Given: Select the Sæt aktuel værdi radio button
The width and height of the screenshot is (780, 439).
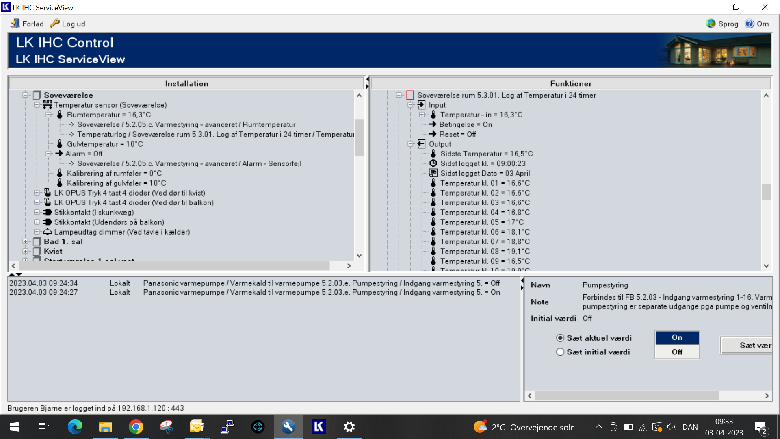Looking at the screenshot, I should click(x=560, y=338).
